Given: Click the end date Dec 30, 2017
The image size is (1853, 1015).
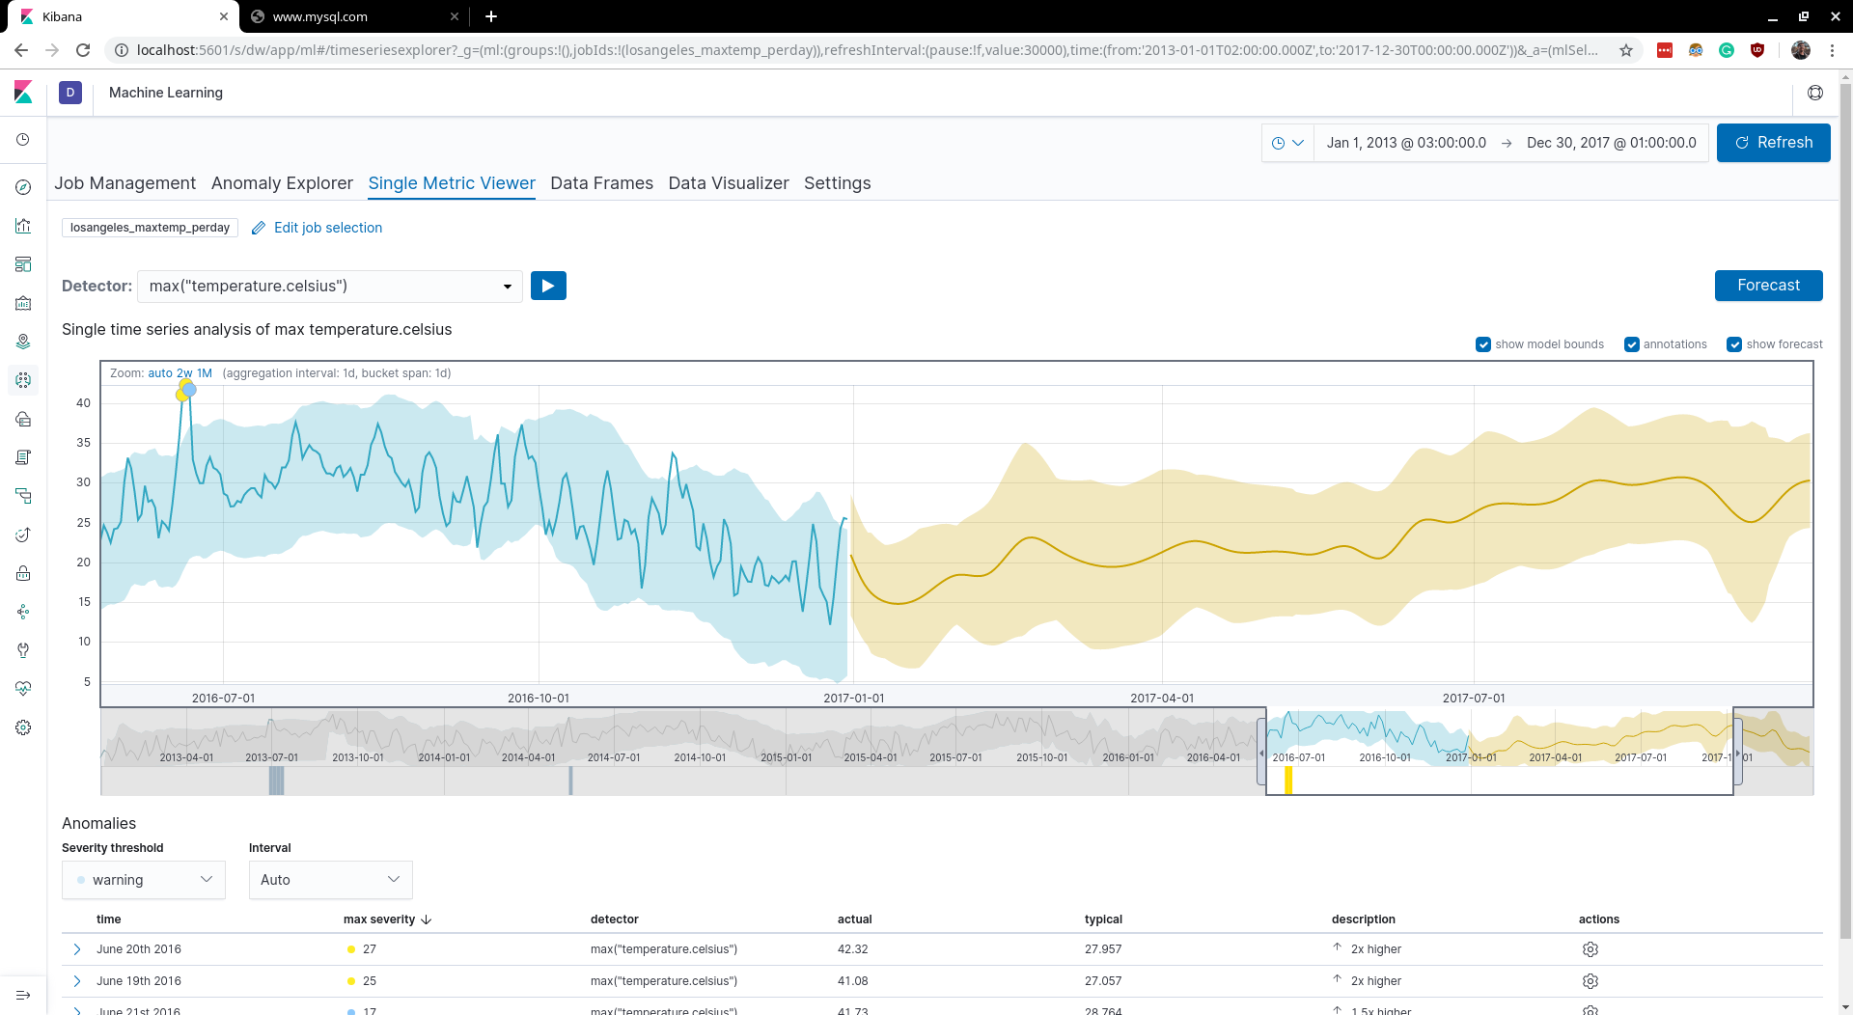Looking at the screenshot, I should [1611, 143].
